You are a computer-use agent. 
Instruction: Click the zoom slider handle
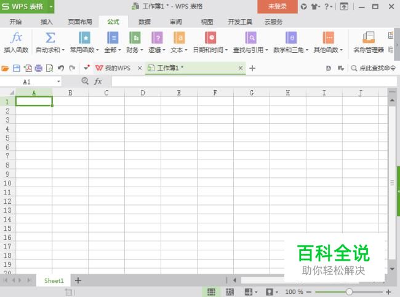click(x=349, y=292)
